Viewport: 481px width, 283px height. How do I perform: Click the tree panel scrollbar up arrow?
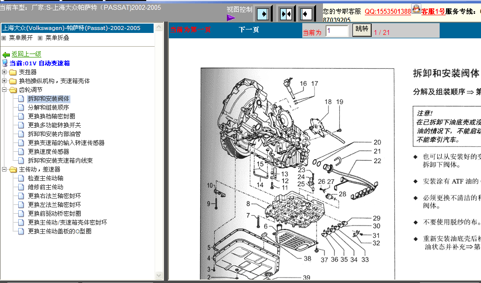(x=159, y=27)
